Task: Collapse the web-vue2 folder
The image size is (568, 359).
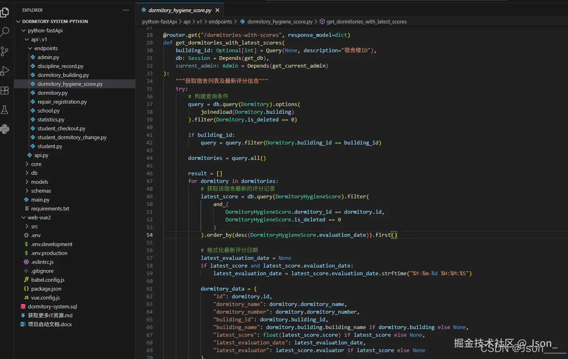Action: coord(39,218)
